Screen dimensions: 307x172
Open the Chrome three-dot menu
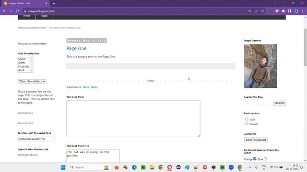303,11
